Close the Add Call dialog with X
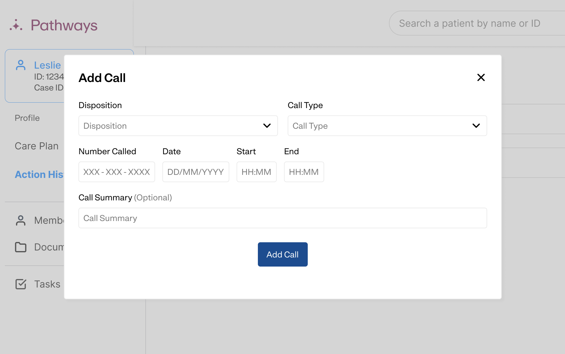The height and width of the screenshot is (354, 565). tap(481, 77)
